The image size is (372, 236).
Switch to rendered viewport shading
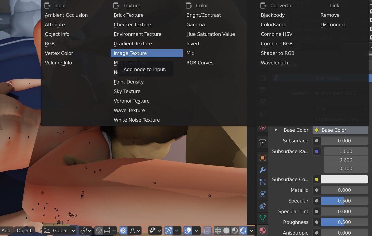(x=243, y=231)
